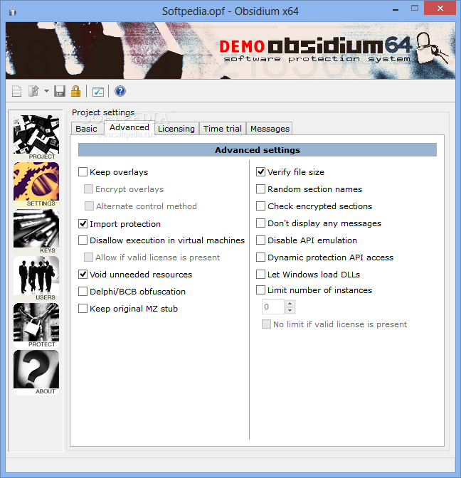Click No limit if valid license checkbox
The width and height of the screenshot is (461, 478).
[x=266, y=324]
